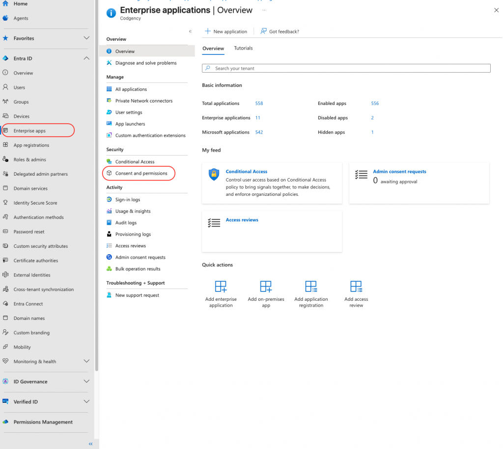Click the Add access review icon

click(356, 287)
